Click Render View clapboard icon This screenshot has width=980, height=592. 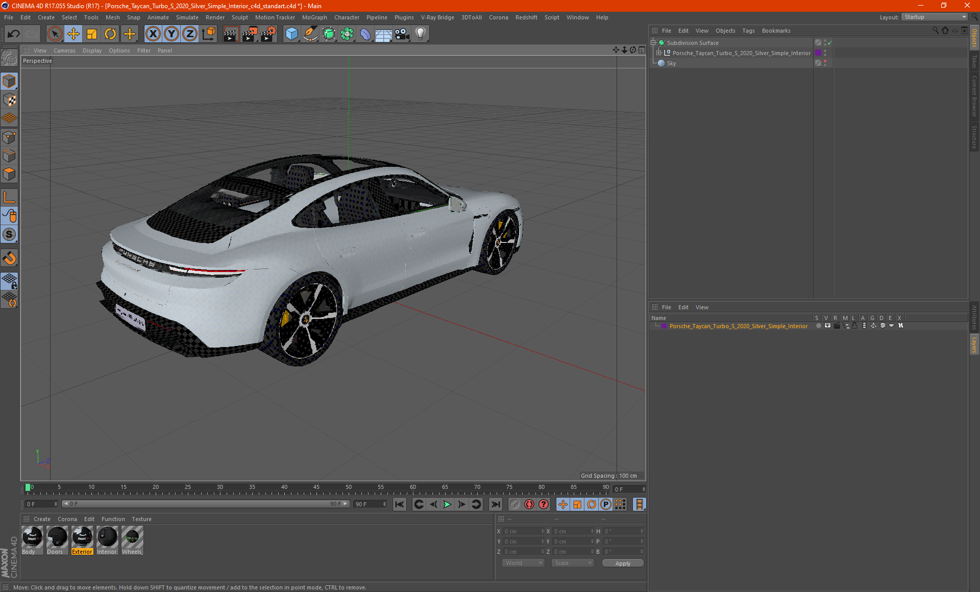pyautogui.click(x=231, y=34)
